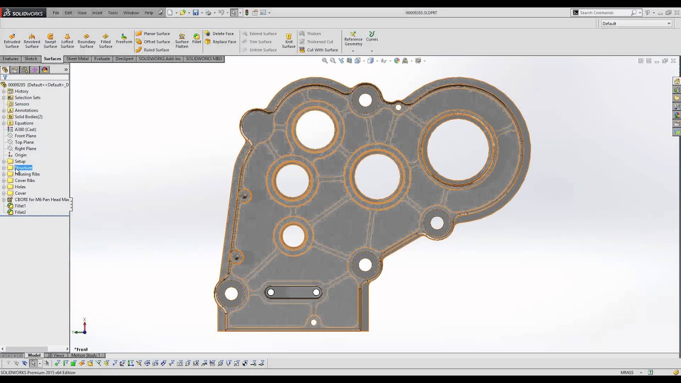Switch to the DimXpert tab
This screenshot has width=681, height=383.
pyautogui.click(x=124, y=59)
